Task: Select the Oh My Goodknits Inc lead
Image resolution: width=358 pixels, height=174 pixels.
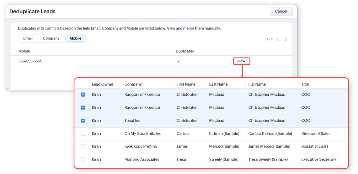Action: tap(83, 134)
